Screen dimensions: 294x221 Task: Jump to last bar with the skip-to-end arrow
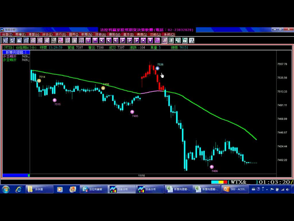click(136, 40)
